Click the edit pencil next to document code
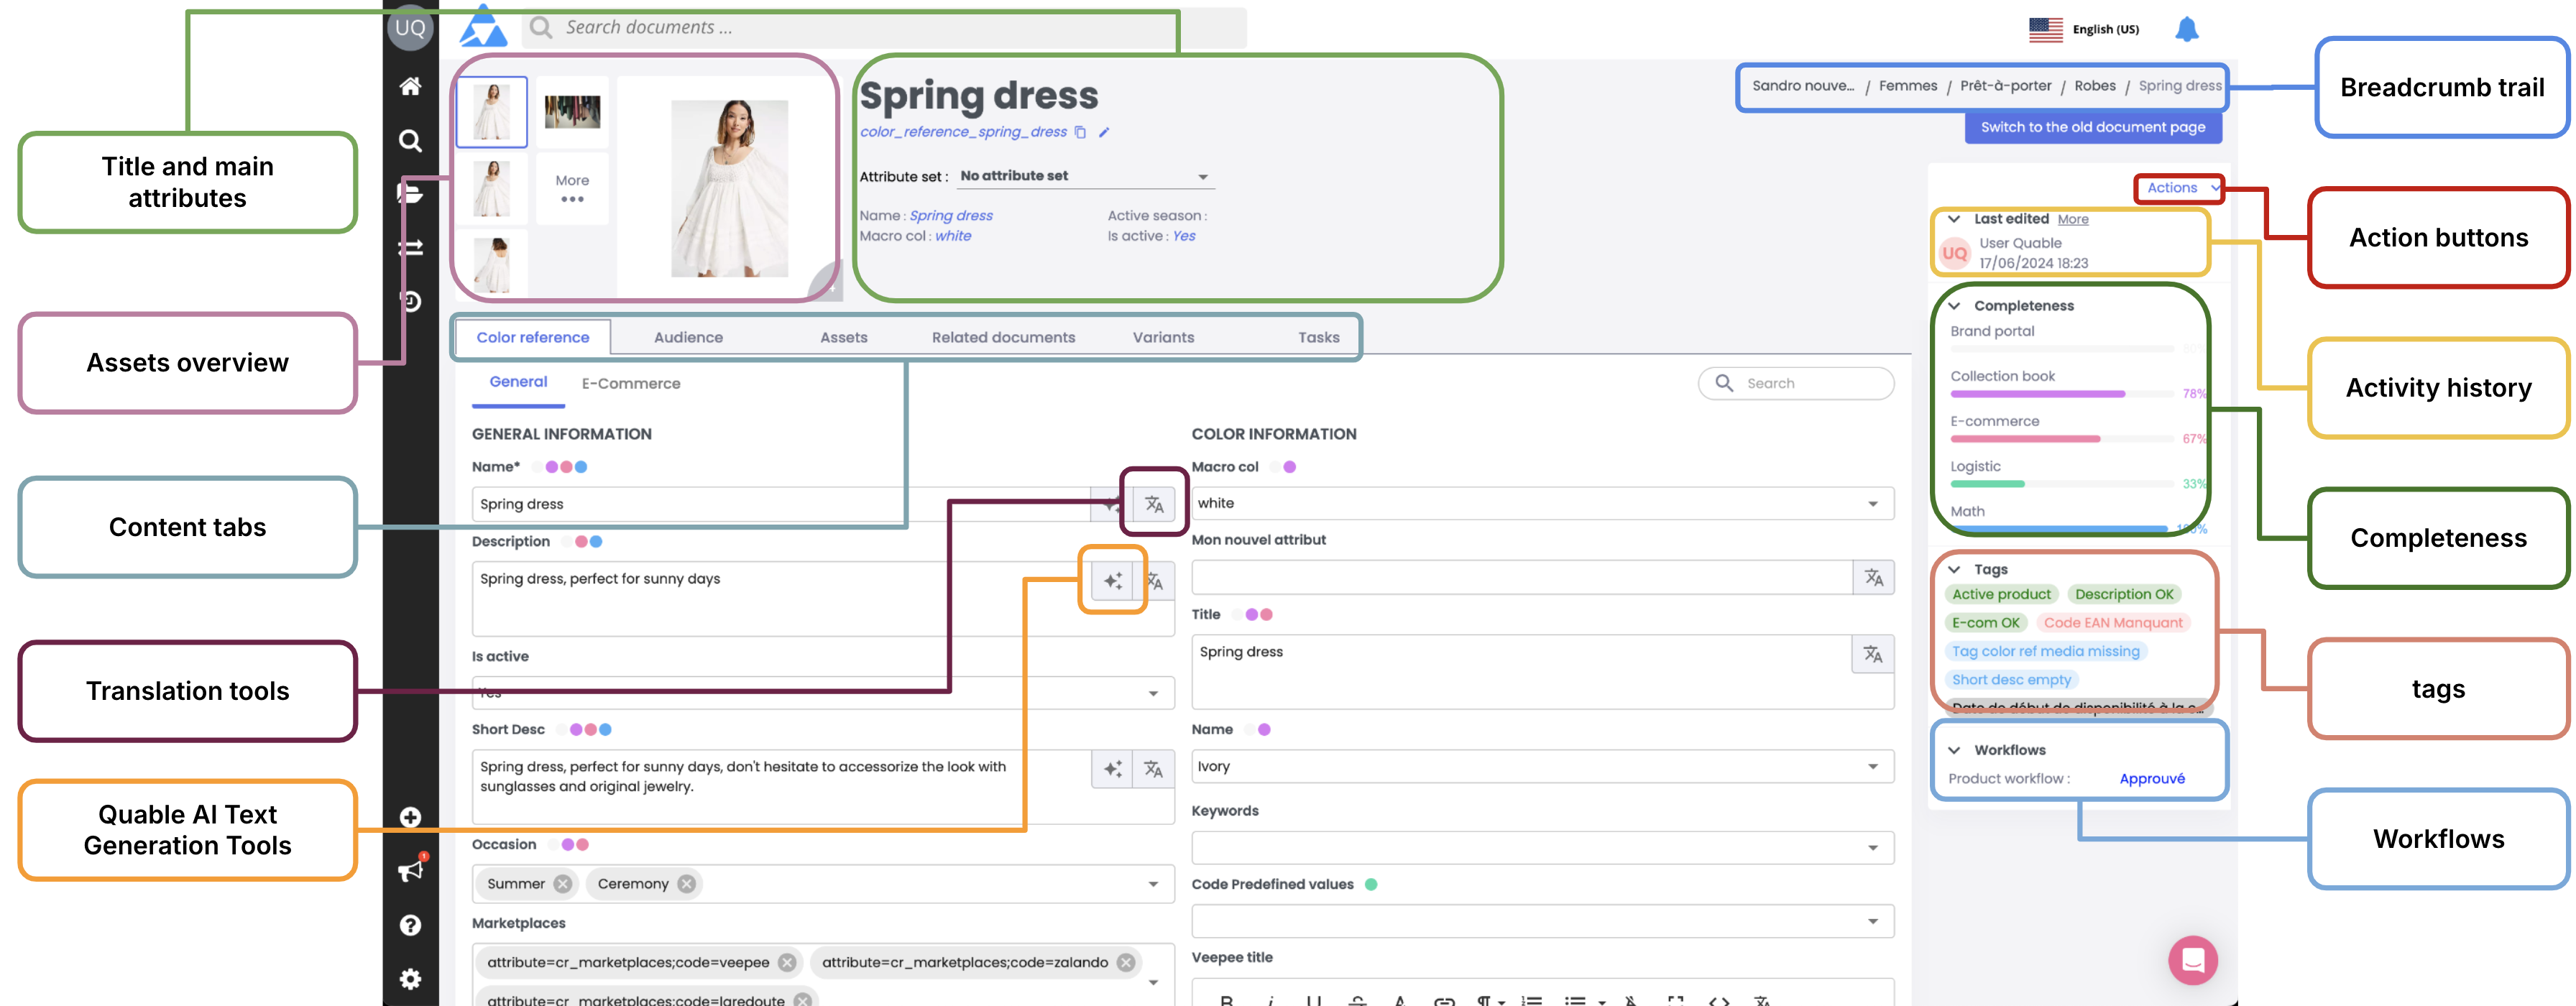 tap(1104, 132)
